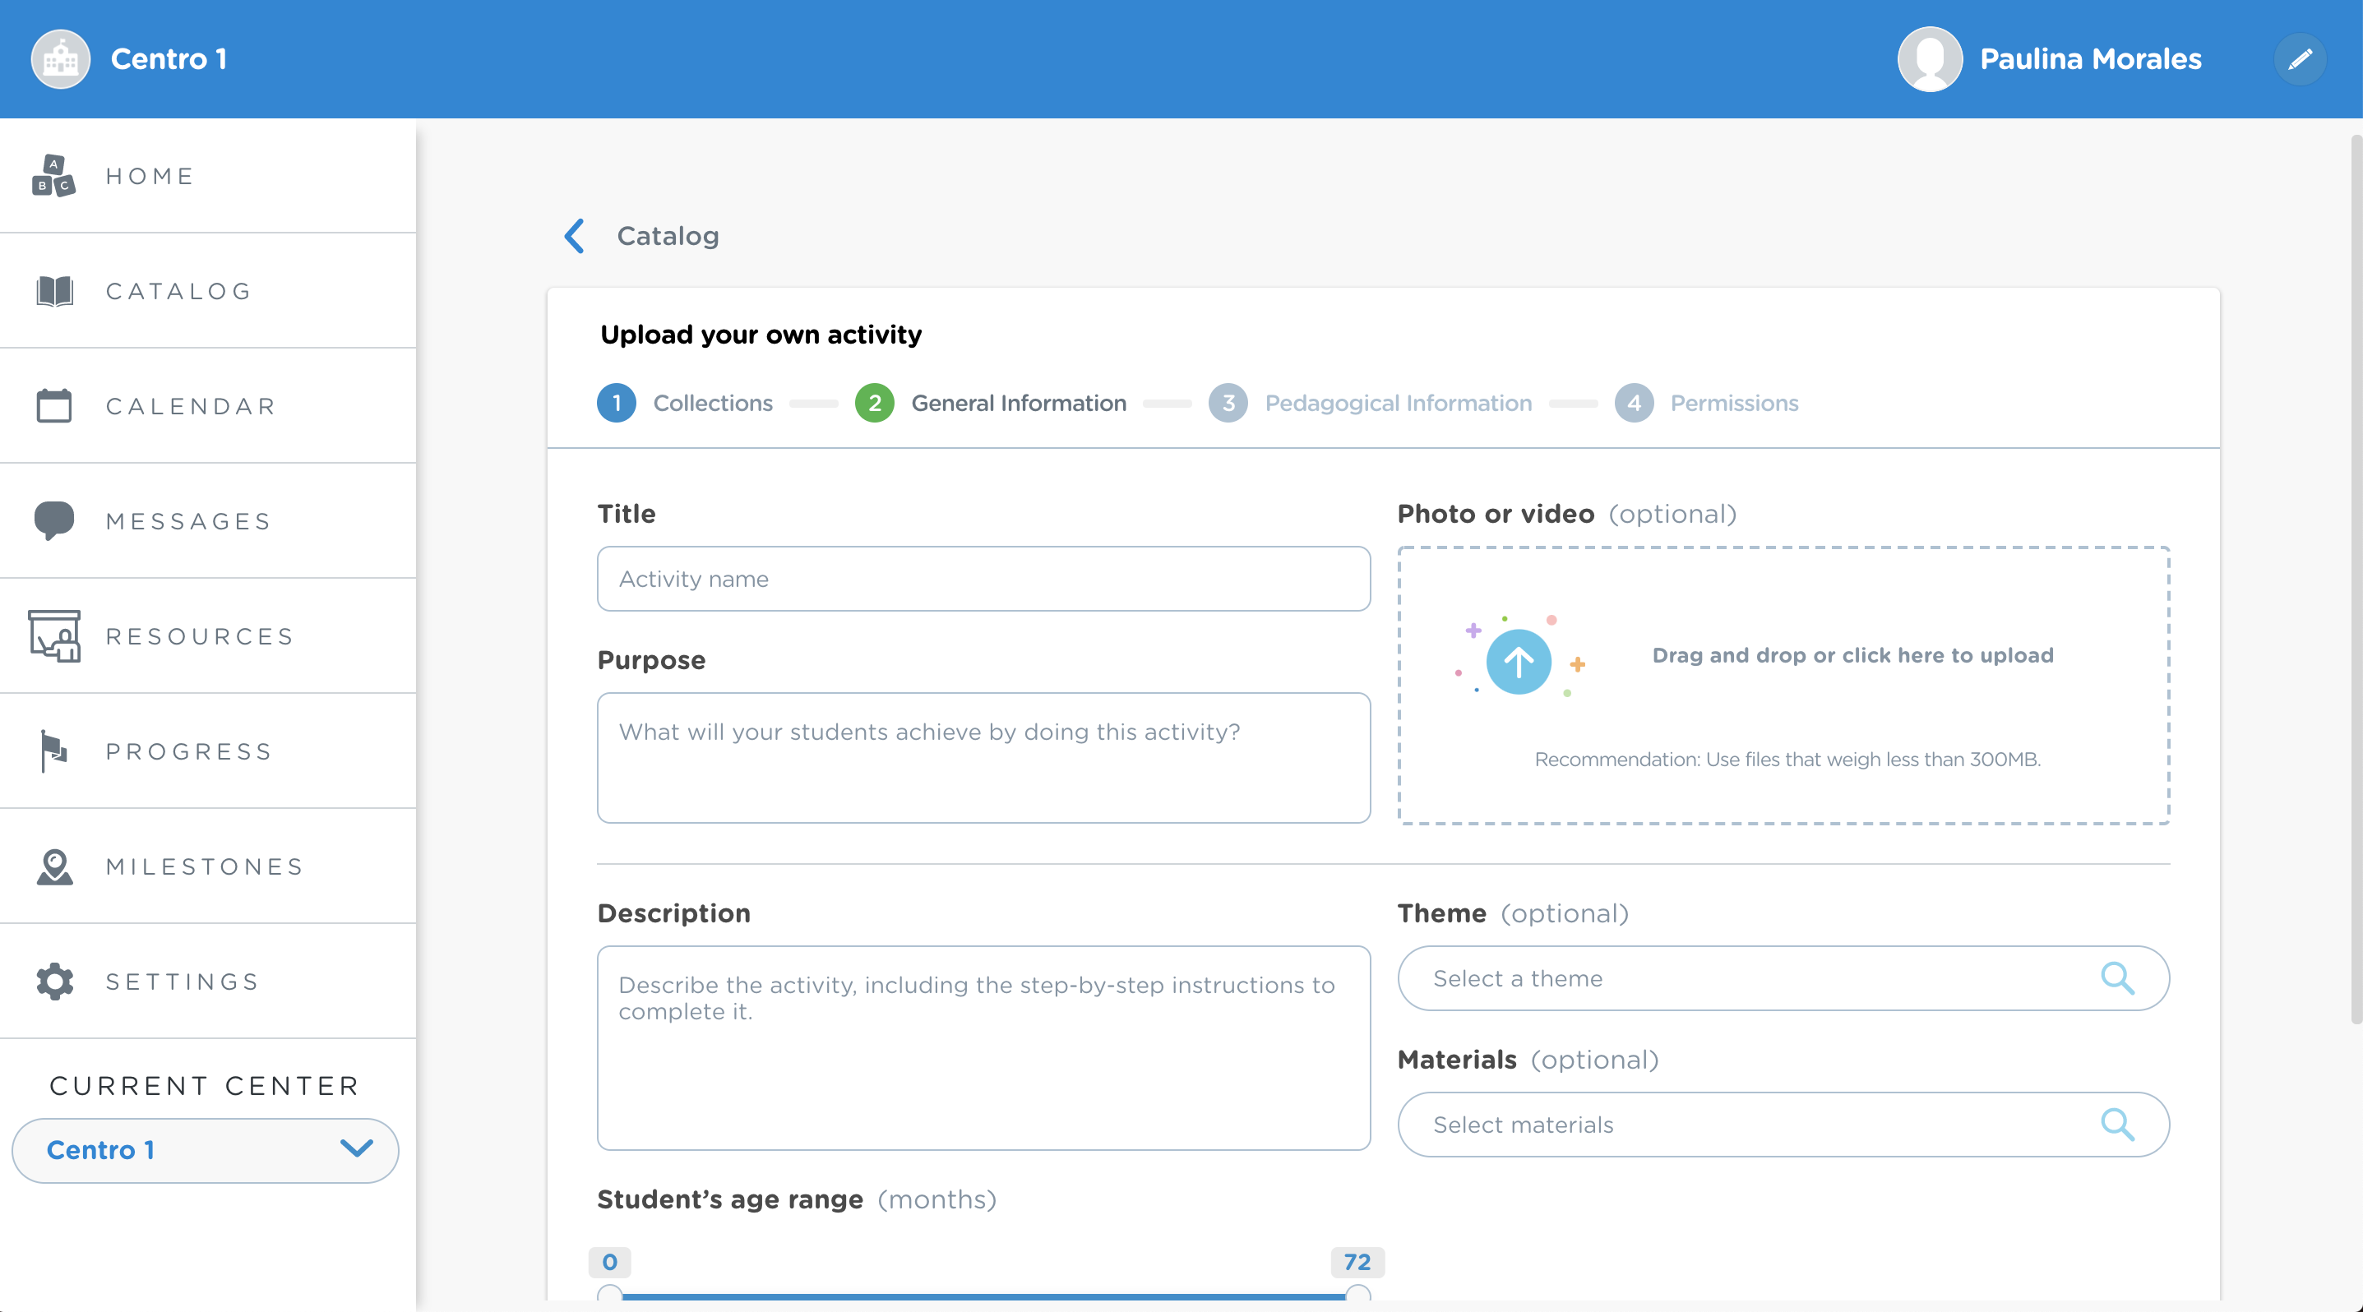Click the Centro 1 school logo icon
Image resolution: width=2363 pixels, height=1312 pixels.
coord(61,58)
